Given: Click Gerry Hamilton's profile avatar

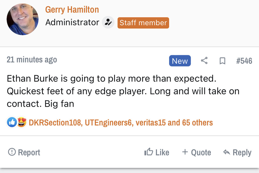Looking at the screenshot, I should tap(23, 19).
